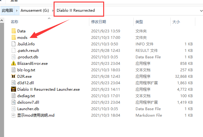203x137 pixels.
Task: Expand the chevron after 此电脑 breadcrumb
Action: (x=17, y=10)
